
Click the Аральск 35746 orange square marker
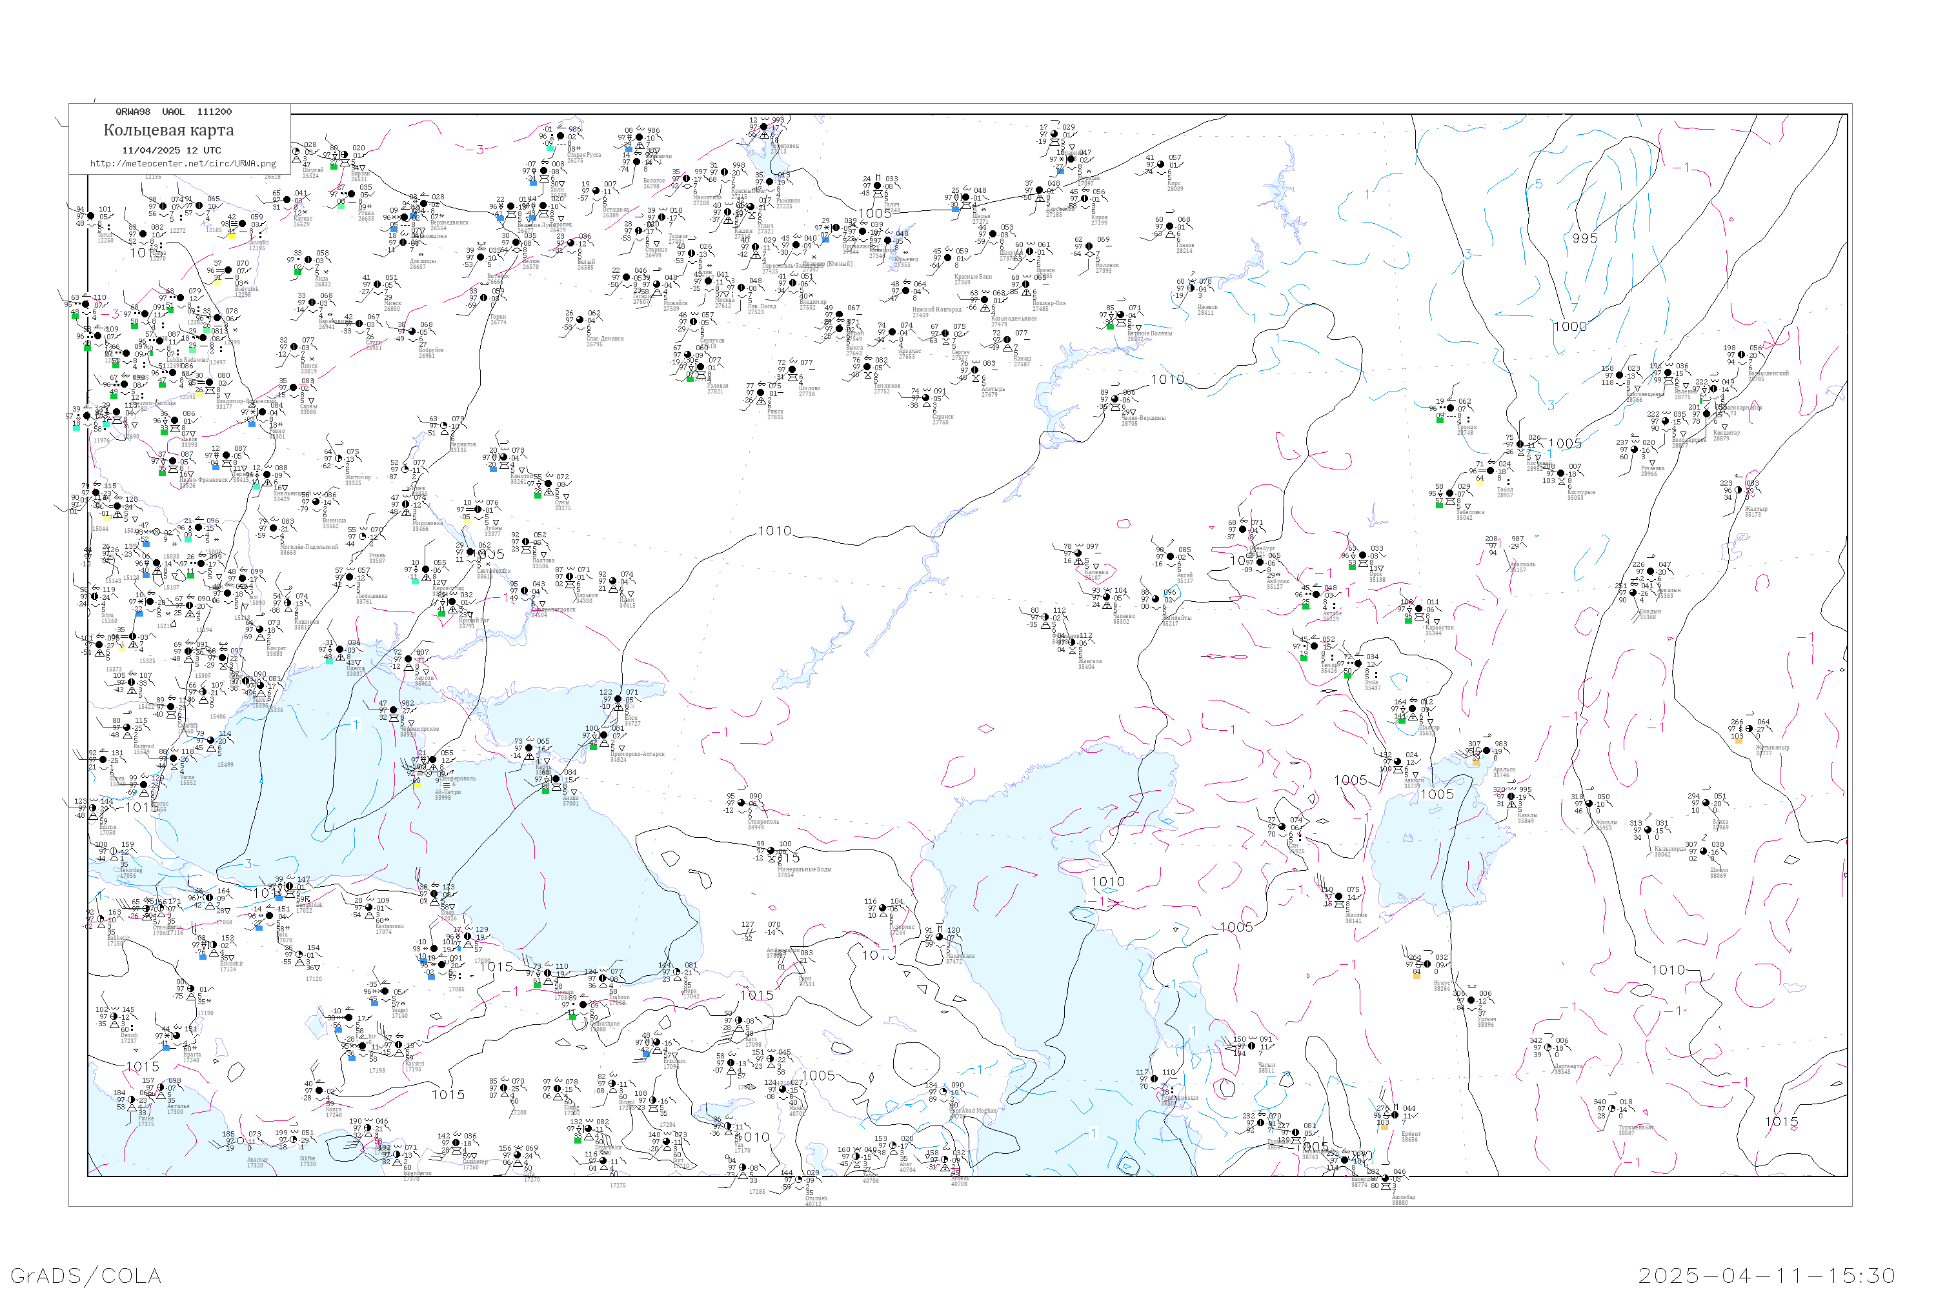tap(1475, 762)
